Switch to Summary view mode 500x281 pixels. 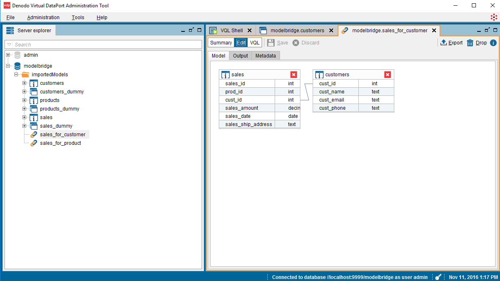[x=221, y=43]
